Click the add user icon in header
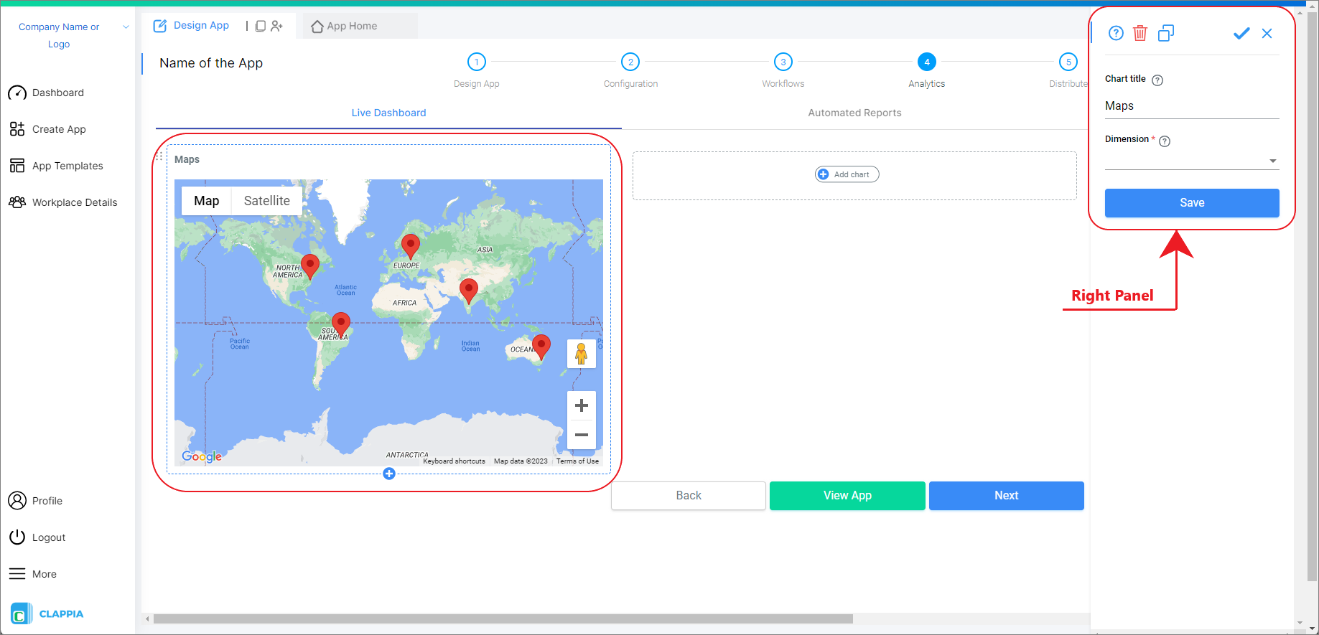Screen dimensions: 1319x635 point(277,26)
